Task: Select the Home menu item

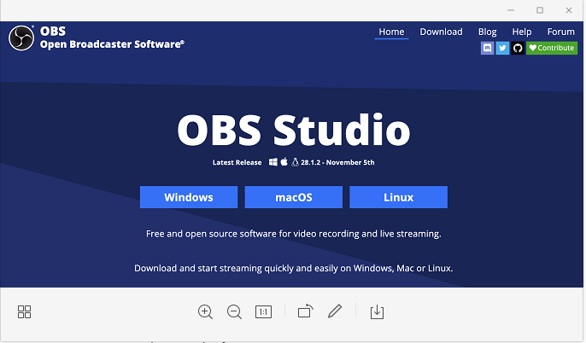Action: click(x=391, y=32)
